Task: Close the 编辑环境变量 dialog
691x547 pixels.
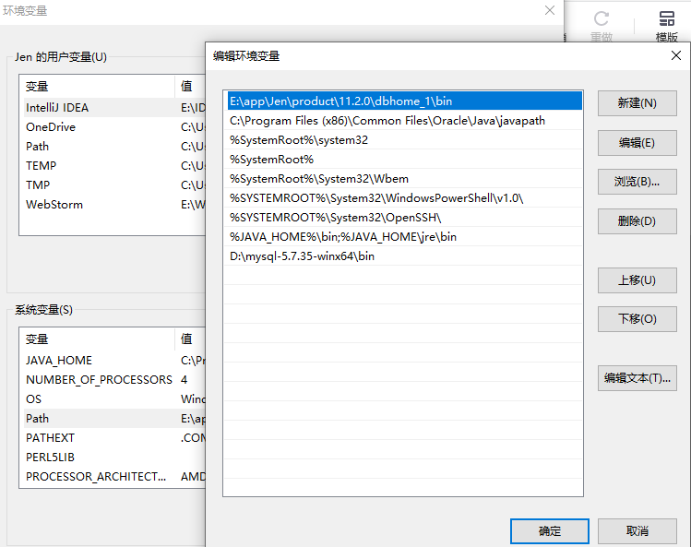Action: click(x=676, y=55)
